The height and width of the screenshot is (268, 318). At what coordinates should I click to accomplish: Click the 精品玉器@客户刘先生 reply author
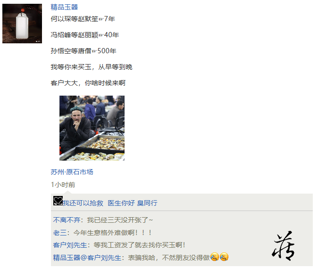coord(87,258)
